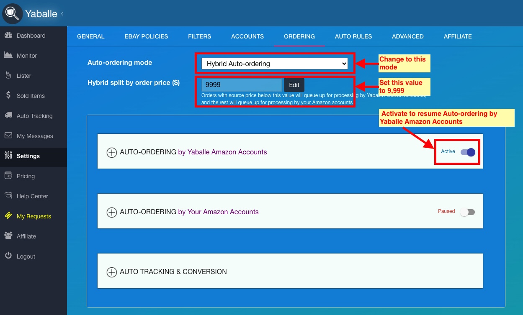This screenshot has width=523, height=315.
Task: Go to the Auto Rules tab
Action: click(353, 36)
